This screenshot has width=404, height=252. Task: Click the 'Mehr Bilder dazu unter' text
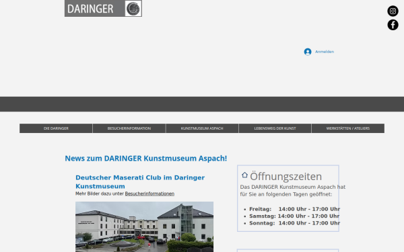pos(100,194)
